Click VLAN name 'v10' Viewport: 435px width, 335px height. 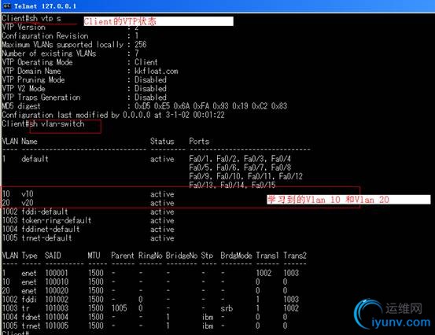(28, 194)
